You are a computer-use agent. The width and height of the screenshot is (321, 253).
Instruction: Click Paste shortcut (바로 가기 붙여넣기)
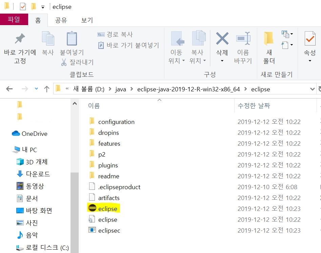[128, 45]
